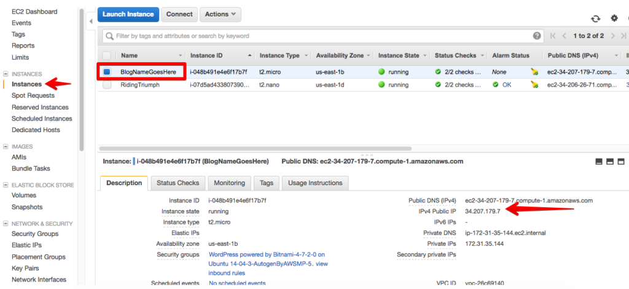Open Status Checks column filter arrow
Viewport: 629px width, 289px height.
(x=483, y=56)
